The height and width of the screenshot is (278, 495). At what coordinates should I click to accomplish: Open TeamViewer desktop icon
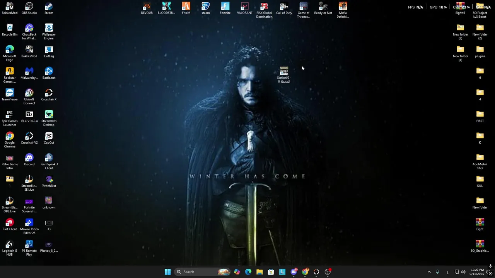[x=10, y=95]
